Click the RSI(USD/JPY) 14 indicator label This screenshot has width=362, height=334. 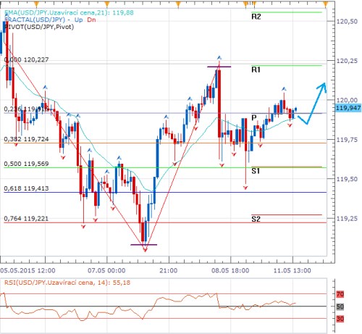click(67, 283)
